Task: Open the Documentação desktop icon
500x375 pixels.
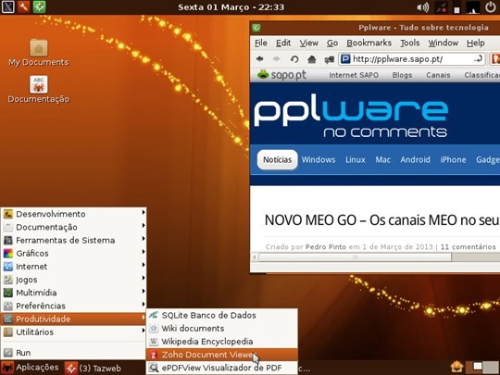Action: tap(39, 89)
